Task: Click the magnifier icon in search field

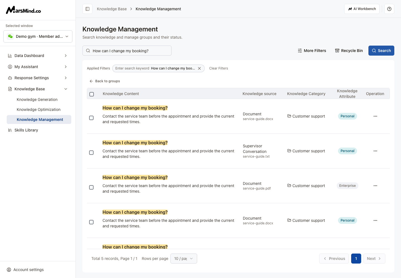Action: pos(88,51)
